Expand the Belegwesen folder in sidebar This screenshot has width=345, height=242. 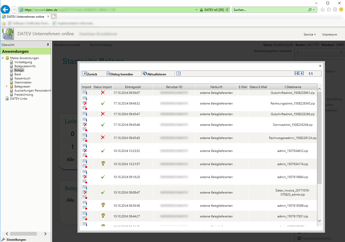(x=7, y=86)
